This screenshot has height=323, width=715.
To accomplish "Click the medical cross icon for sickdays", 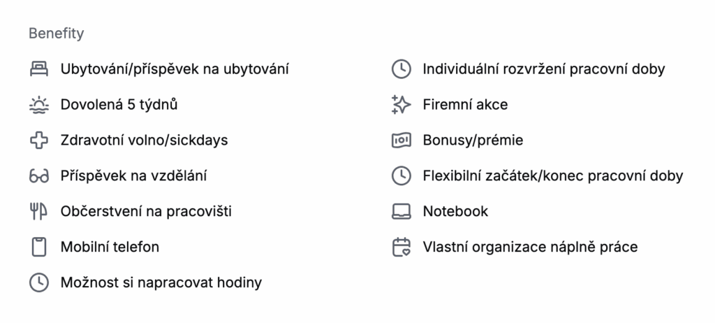I will coord(39,141).
